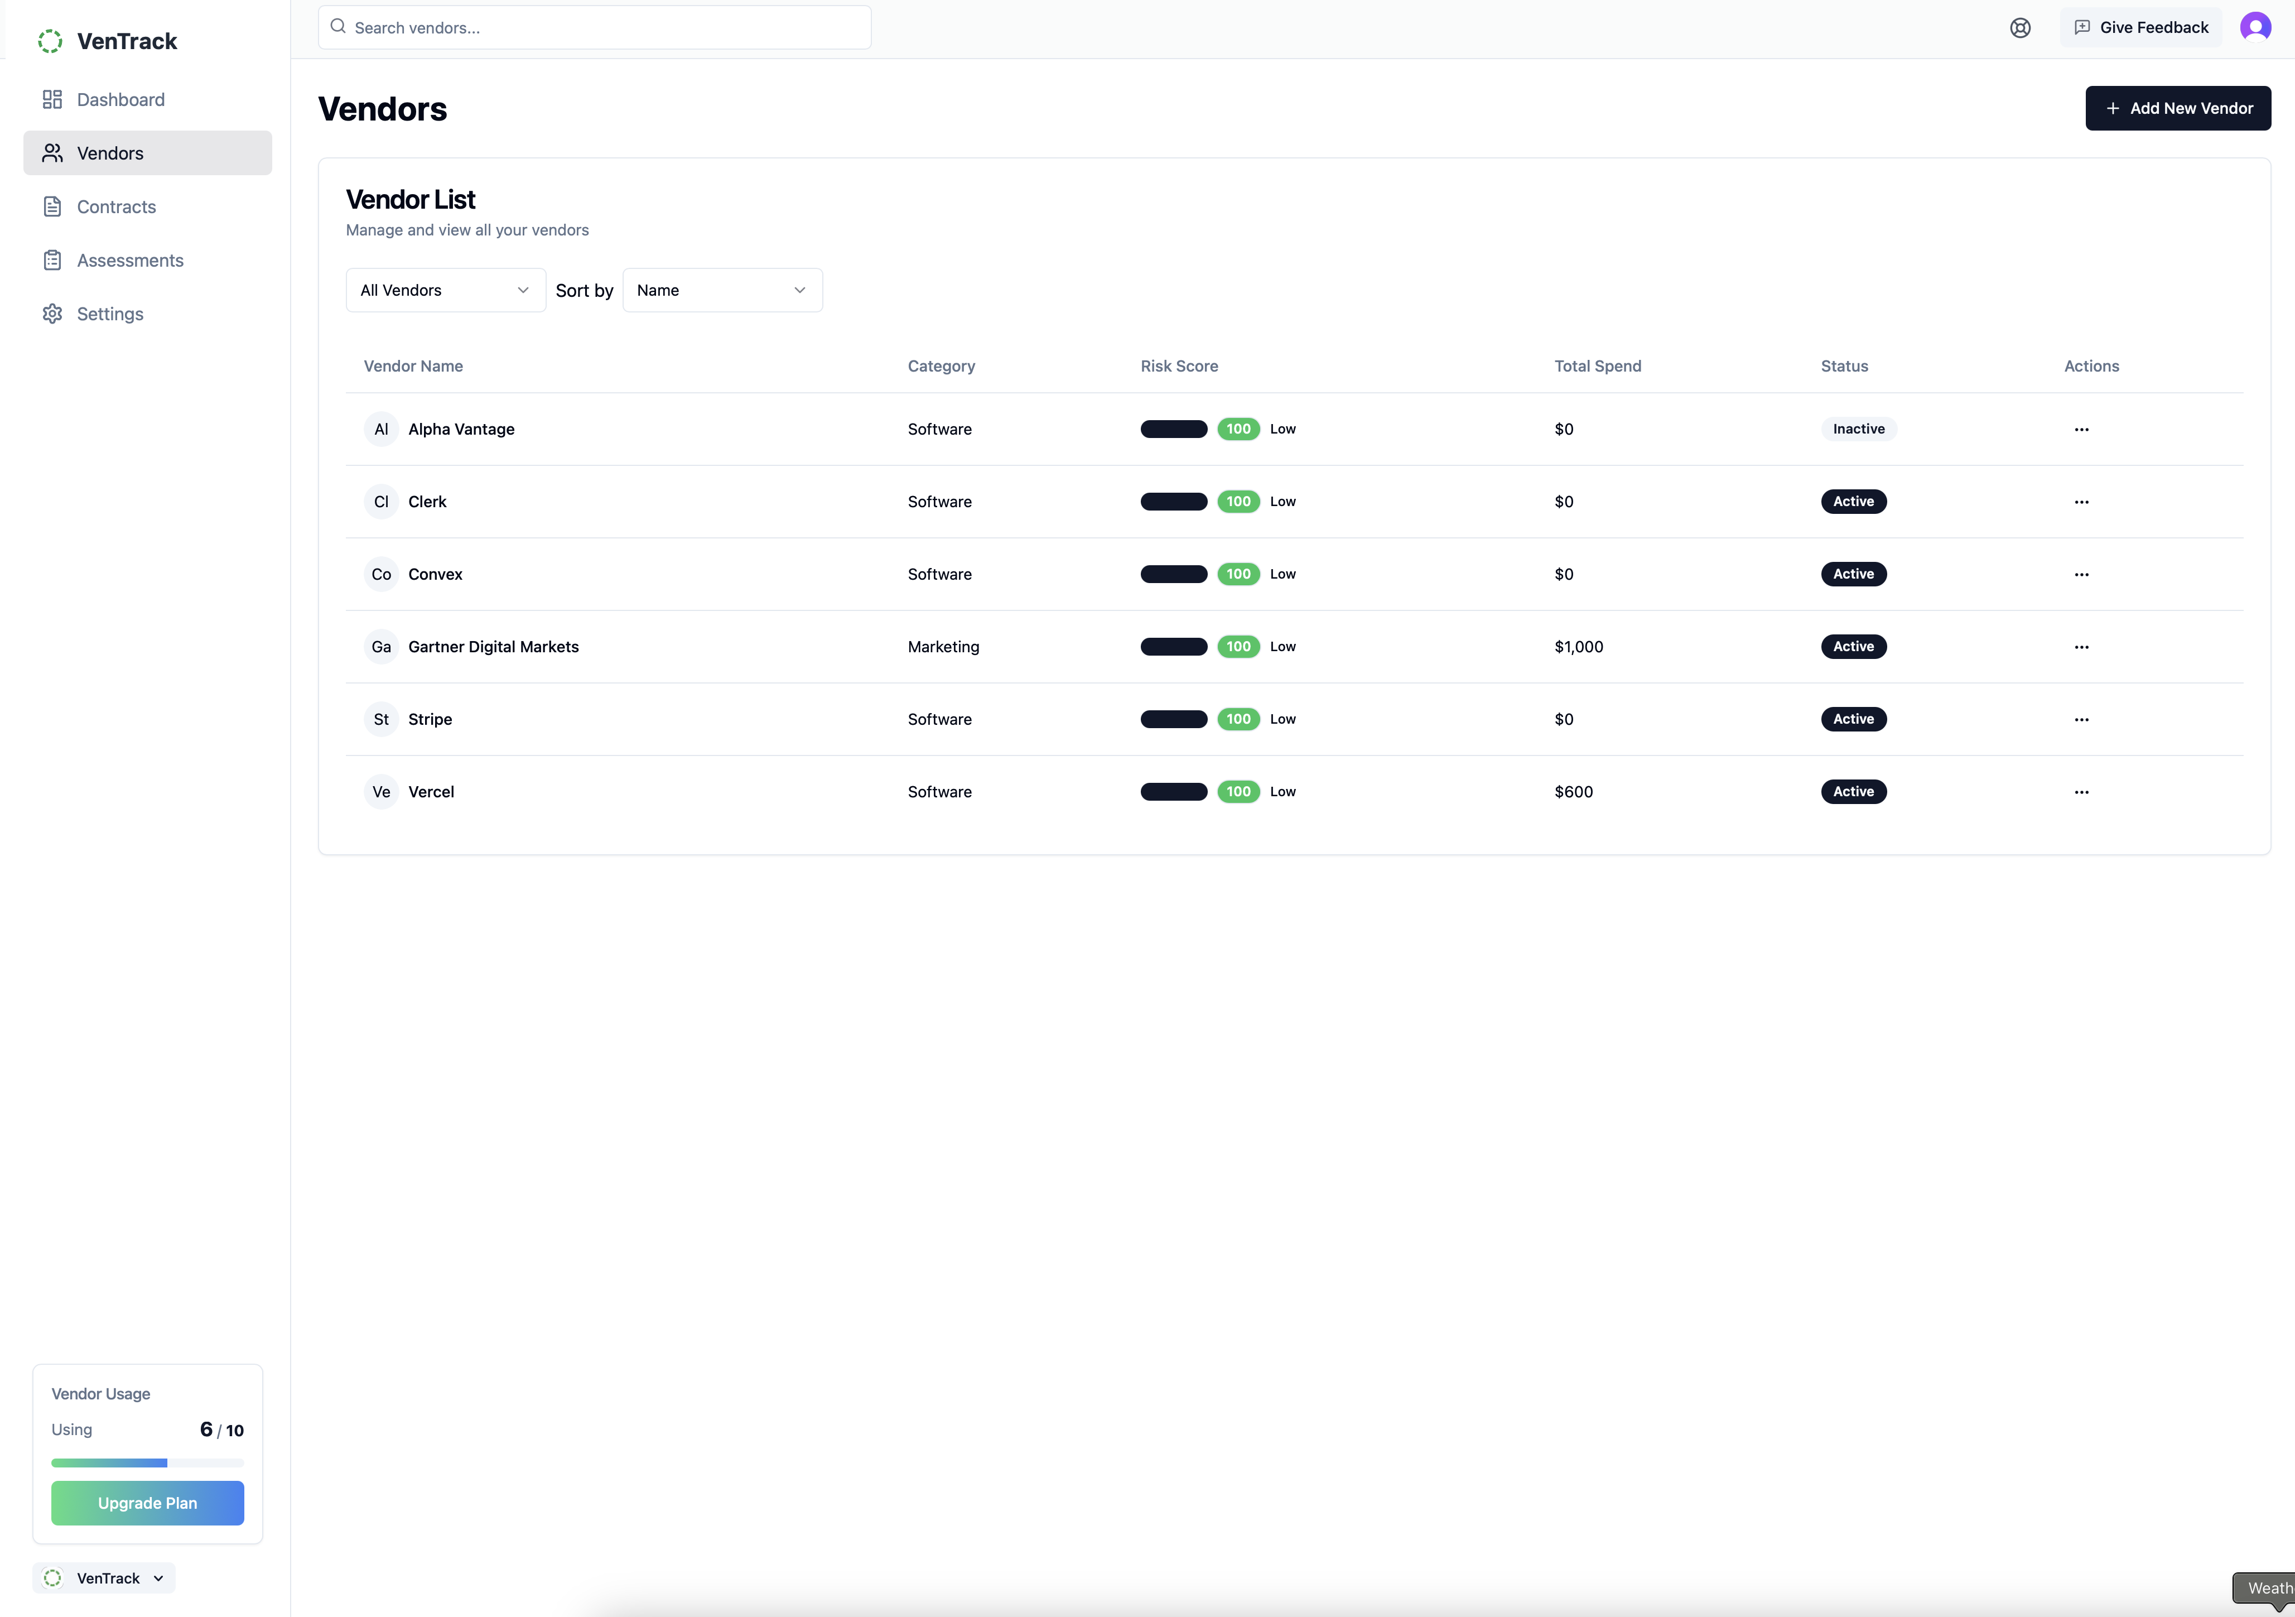Click the Upgrade Plan button
This screenshot has width=2295, height=1617.
[147, 1502]
